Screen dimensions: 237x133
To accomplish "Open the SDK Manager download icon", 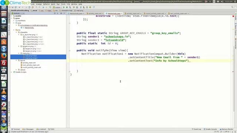I will tap(90, 7).
